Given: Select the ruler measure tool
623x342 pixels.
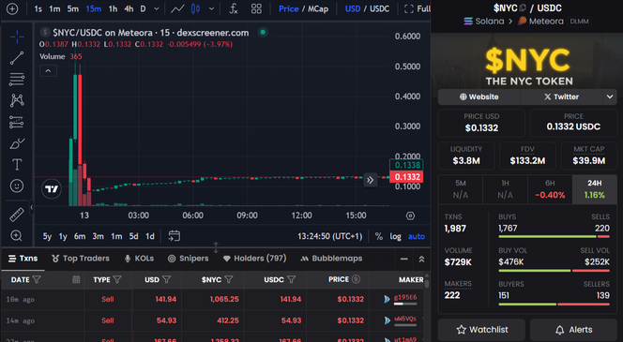Looking at the screenshot, I should (x=17, y=215).
